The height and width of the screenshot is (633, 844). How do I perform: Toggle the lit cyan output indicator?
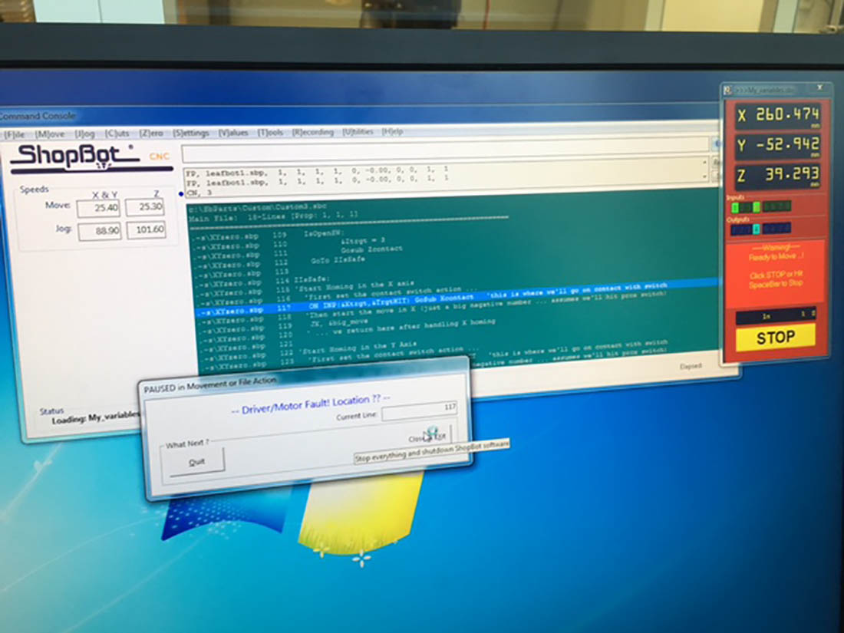[x=756, y=229]
